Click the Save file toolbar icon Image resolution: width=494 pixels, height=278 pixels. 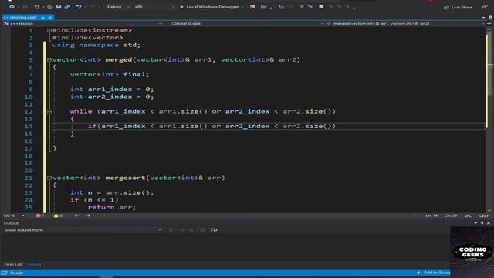pos(59,7)
